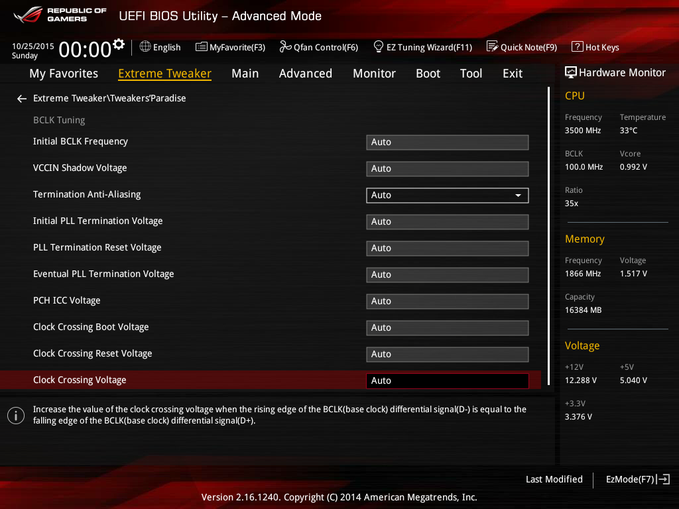Select the Clock Crossing Boot Voltage label
This screenshot has height=509, width=679.
click(x=91, y=327)
